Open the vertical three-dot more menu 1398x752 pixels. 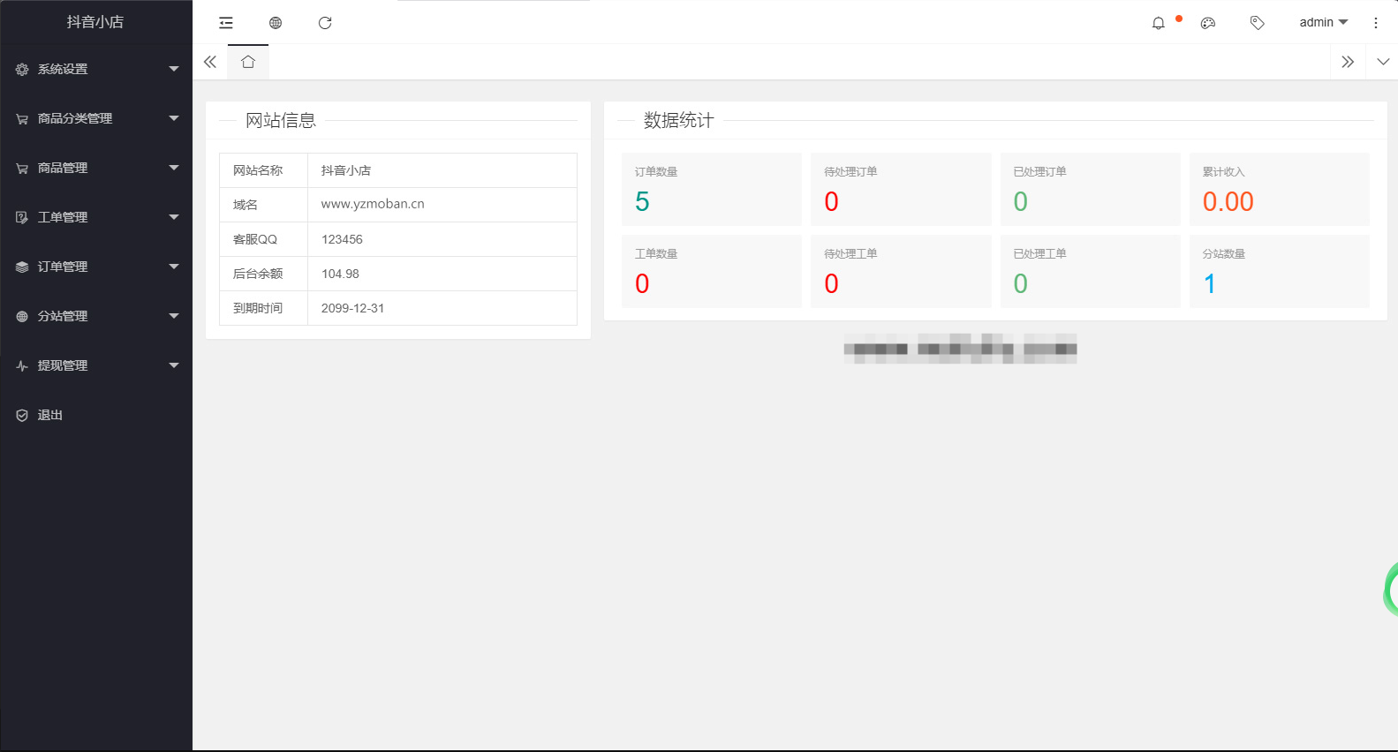[x=1375, y=23]
